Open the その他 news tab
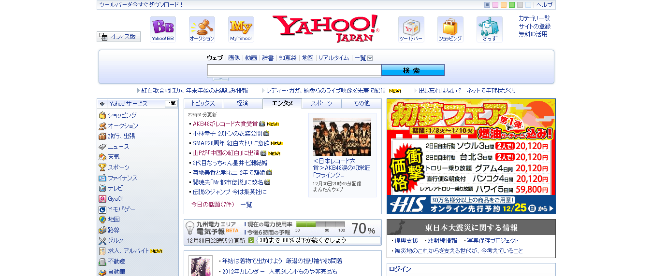 click(x=362, y=104)
